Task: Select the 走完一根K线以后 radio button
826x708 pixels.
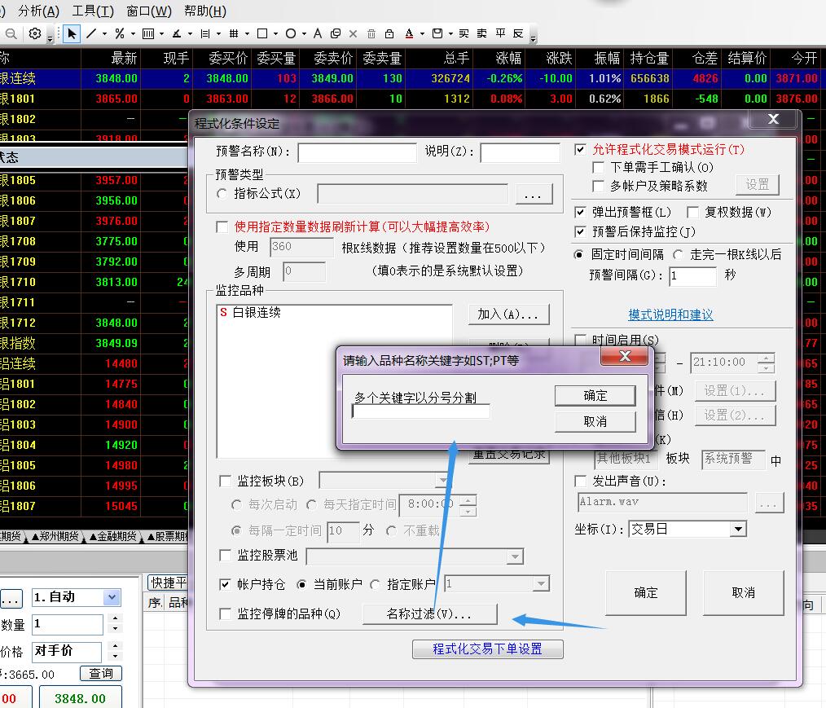Action: pyautogui.click(x=678, y=254)
